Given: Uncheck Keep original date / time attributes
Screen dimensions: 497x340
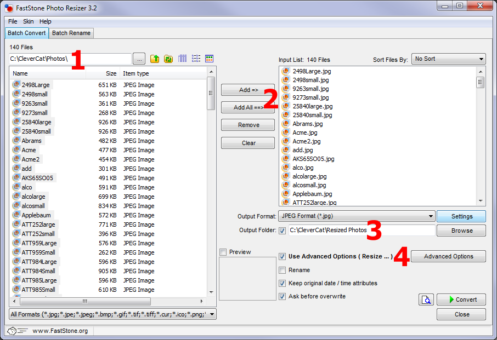Looking at the screenshot, I should [x=283, y=283].
